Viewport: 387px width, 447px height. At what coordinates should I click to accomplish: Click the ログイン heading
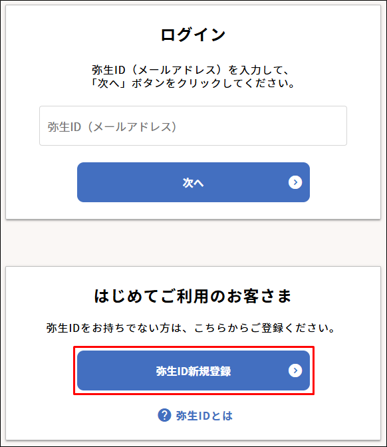(x=193, y=35)
